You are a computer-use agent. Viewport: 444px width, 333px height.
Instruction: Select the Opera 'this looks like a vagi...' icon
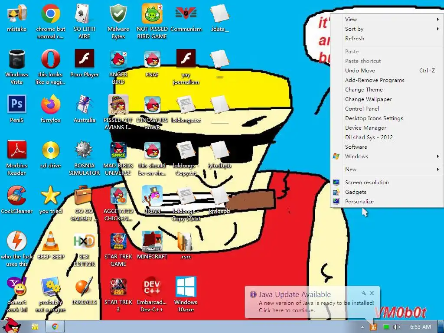50,59
